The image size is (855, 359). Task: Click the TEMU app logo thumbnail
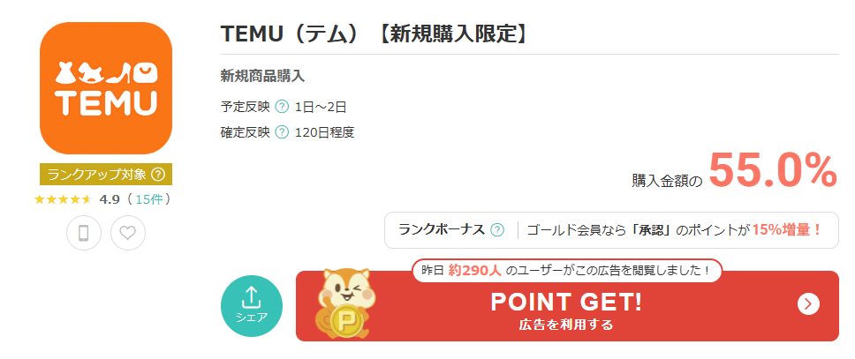click(x=106, y=88)
